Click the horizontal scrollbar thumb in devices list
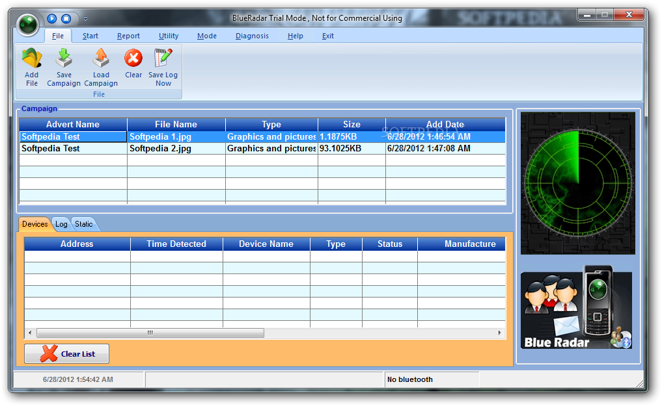Viewport: 662px width, 406px height. pyautogui.click(x=150, y=333)
